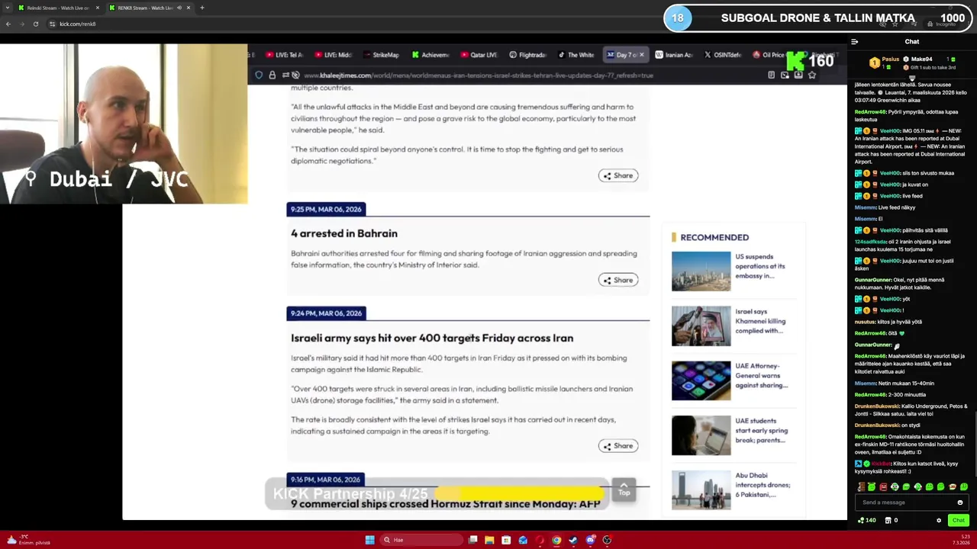Click headline 'Israeli army says hit over 400 targets'

(x=431, y=338)
